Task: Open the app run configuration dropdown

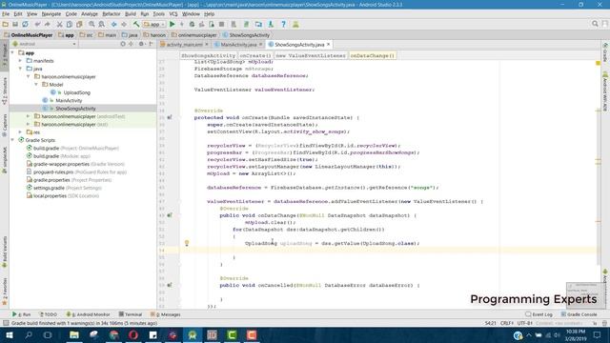Action: coord(154,24)
